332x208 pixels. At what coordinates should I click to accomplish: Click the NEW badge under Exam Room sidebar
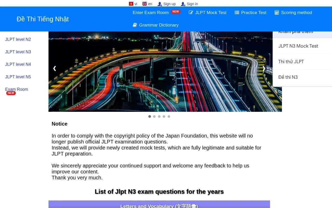tap(11, 93)
